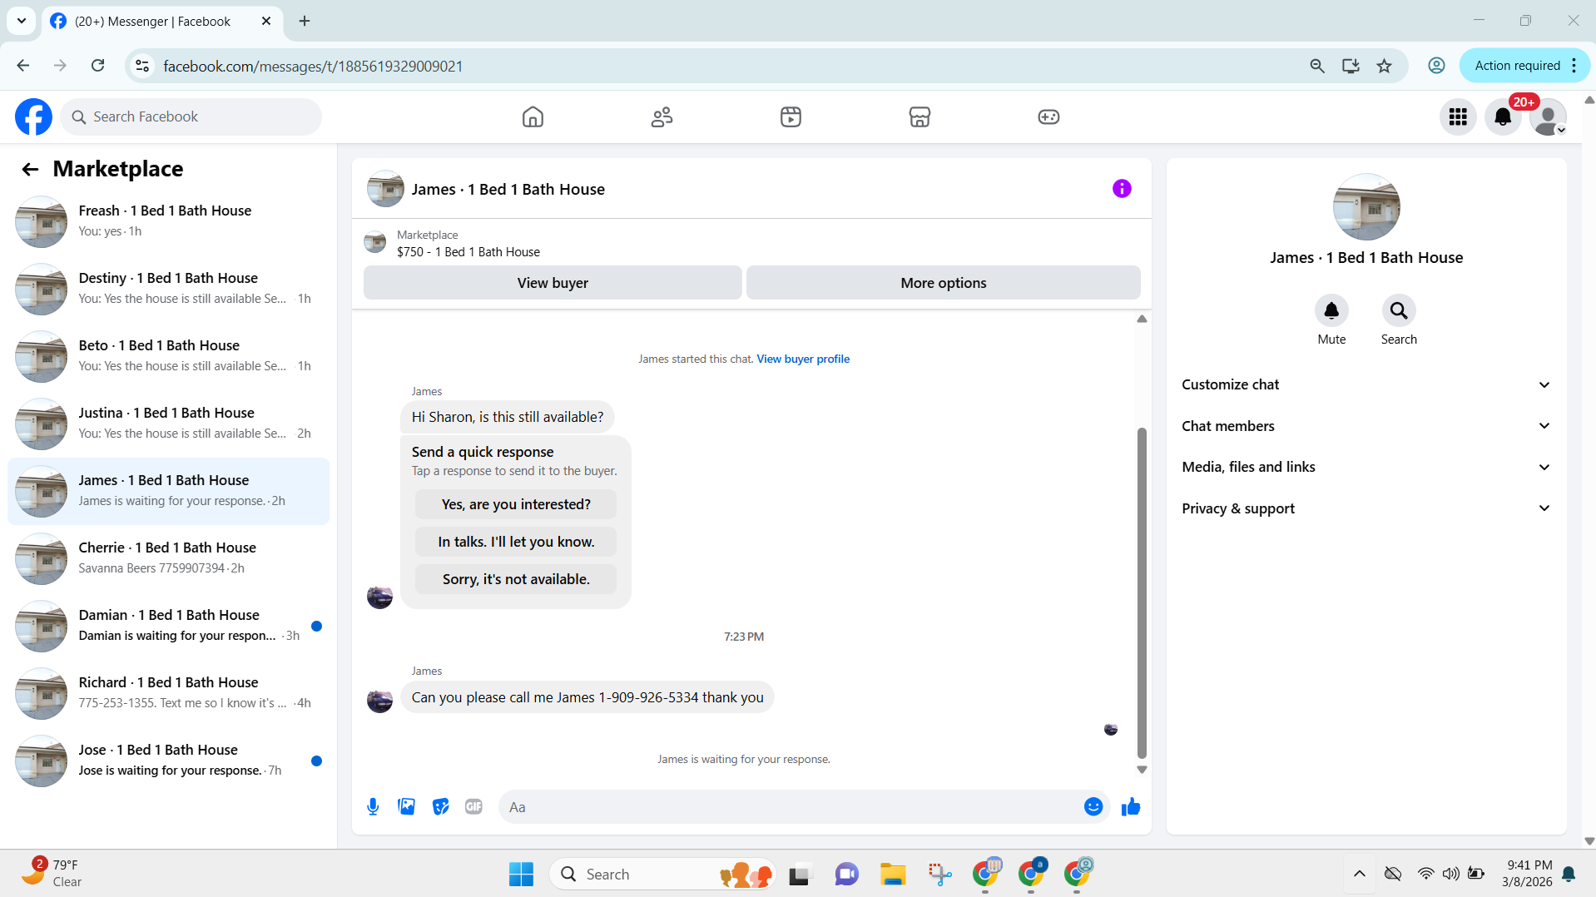Click the address bar URL
1596x897 pixels.
313,66
